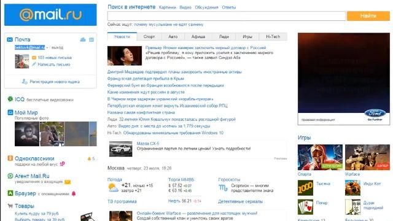
Task: Click the green Агент Mail.Ru icon
Action: [10, 176]
